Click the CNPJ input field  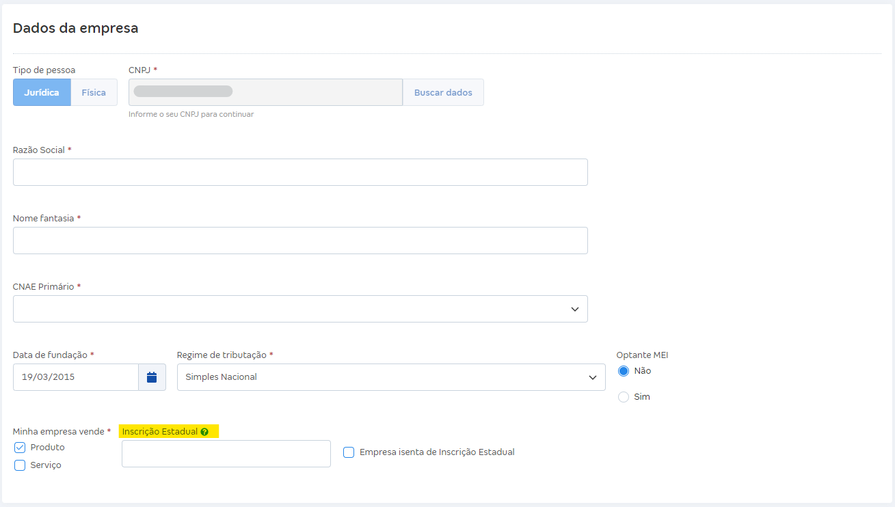pos(265,92)
